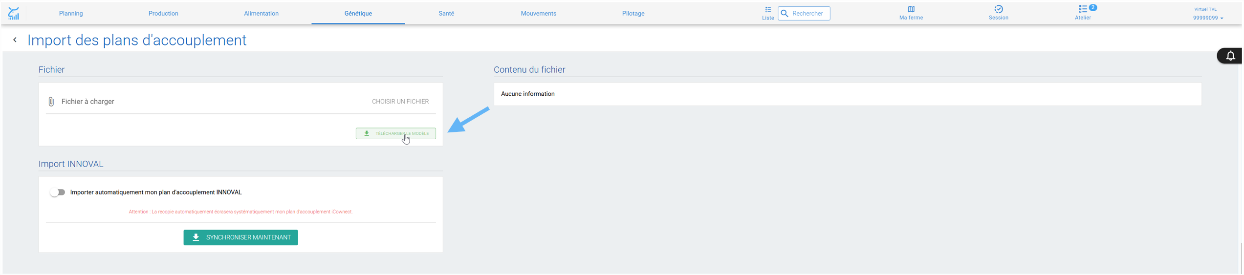Click the Fichier à charger file field
1244x275 pixels.
tap(240, 102)
